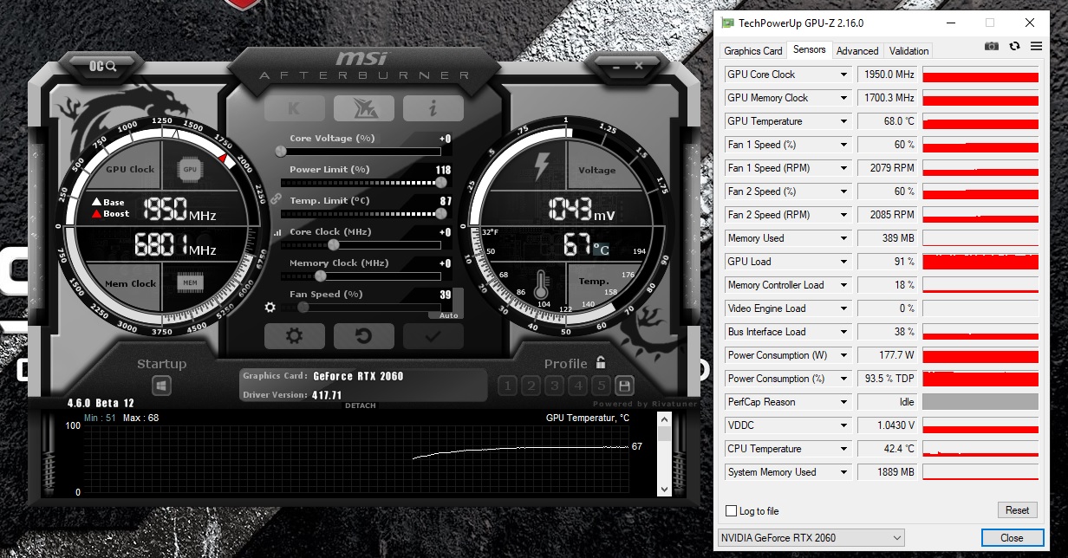Open the information i button

point(433,108)
